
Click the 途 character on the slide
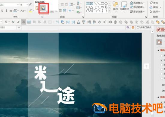pyautogui.click(x=66, y=95)
